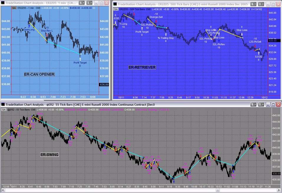Minimize the 500 Tick Bars chart window
Screen dimensions: 282x193
pyautogui.click(x=268, y=4)
